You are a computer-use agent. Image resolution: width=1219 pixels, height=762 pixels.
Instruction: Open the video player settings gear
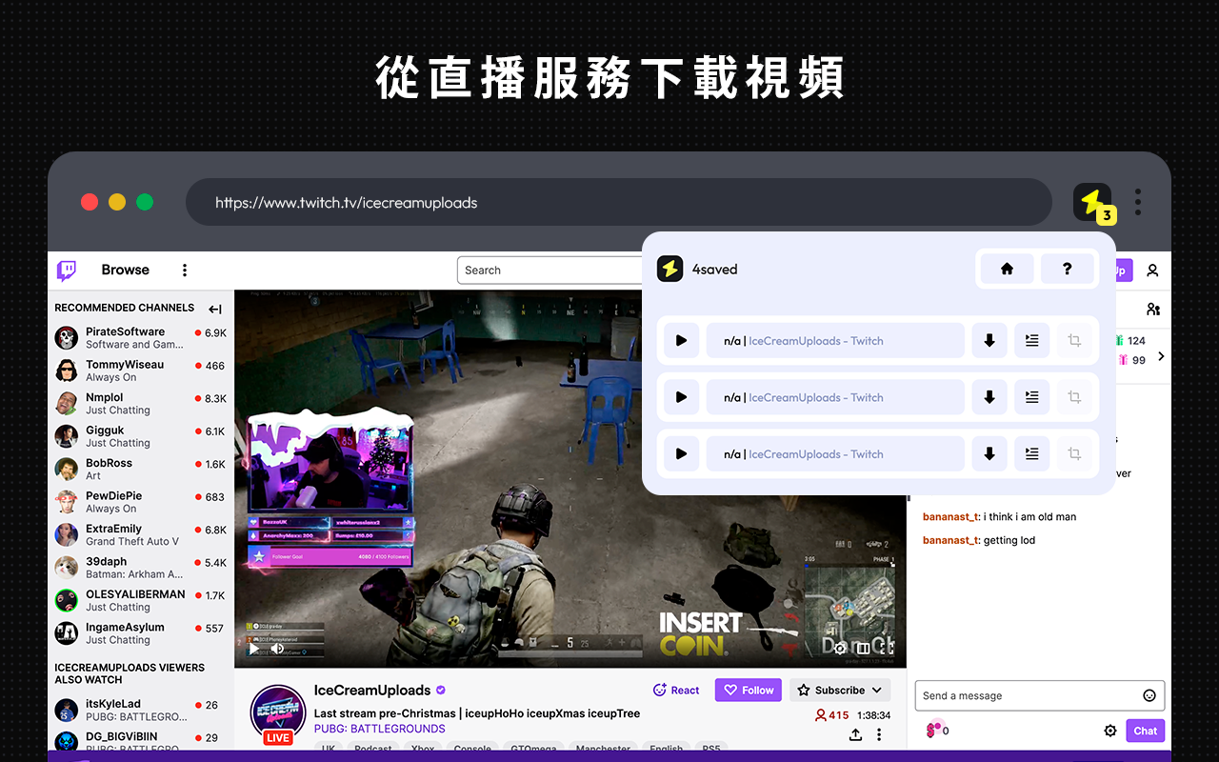click(x=840, y=648)
